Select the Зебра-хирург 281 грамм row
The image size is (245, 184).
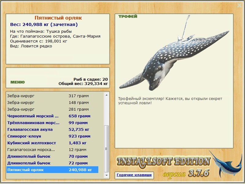click(x=52, y=109)
